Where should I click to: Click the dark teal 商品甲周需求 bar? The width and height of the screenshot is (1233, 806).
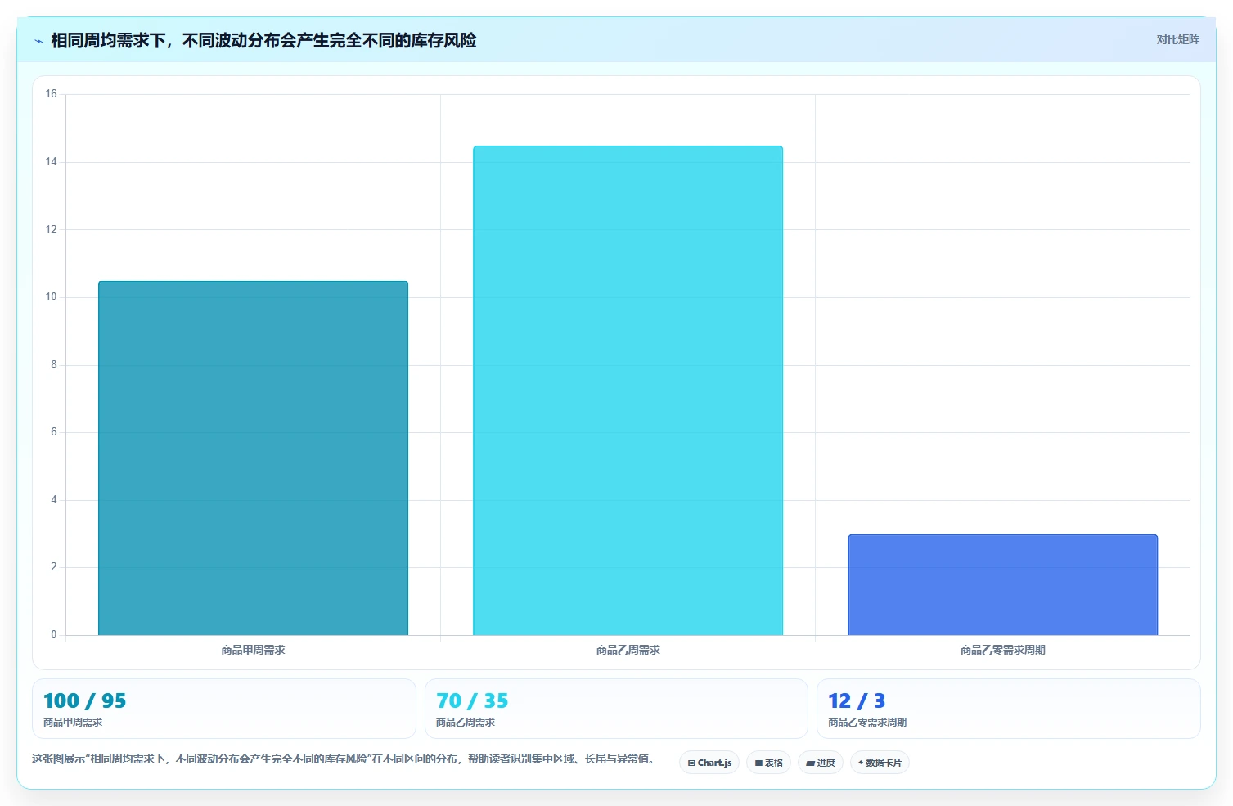253,458
